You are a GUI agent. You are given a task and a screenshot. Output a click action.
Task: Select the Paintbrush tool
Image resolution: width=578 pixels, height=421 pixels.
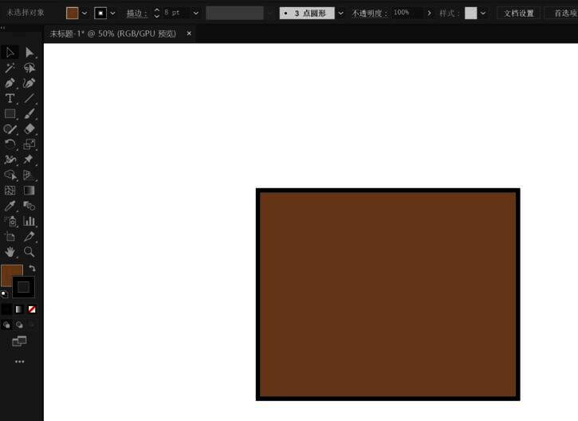[x=29, y=114]
